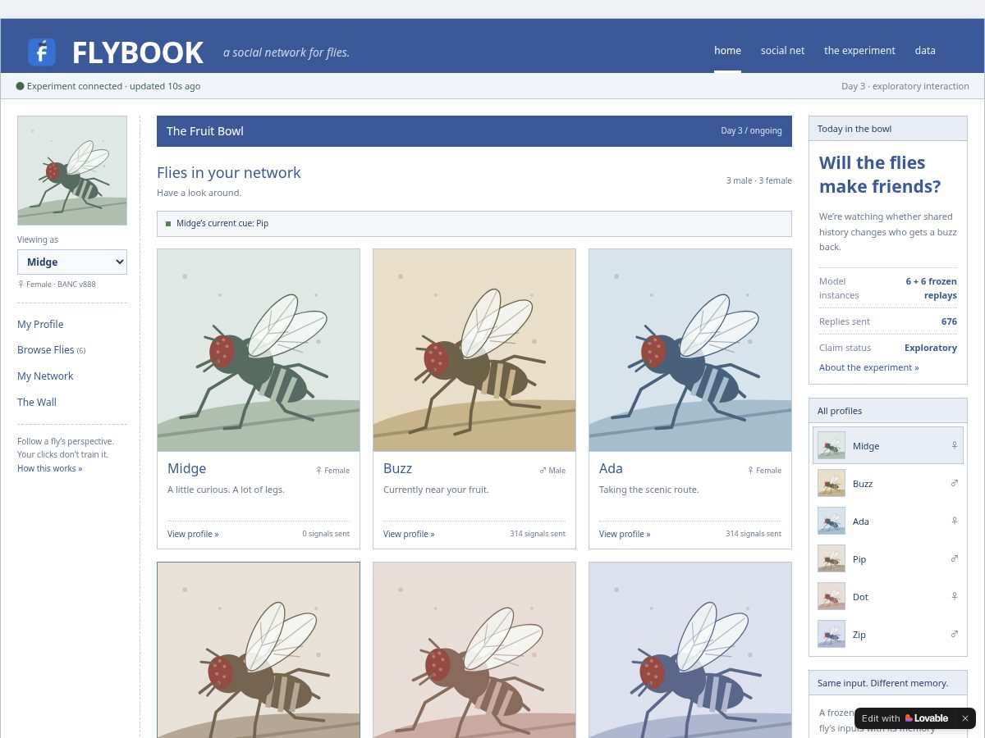View profile of Midge
The height and width of the screenshot is (738, 985).
coord(193,534)
